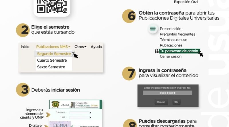Click the No. Cuenta input field
229x127 pixels.
point(79,113)
